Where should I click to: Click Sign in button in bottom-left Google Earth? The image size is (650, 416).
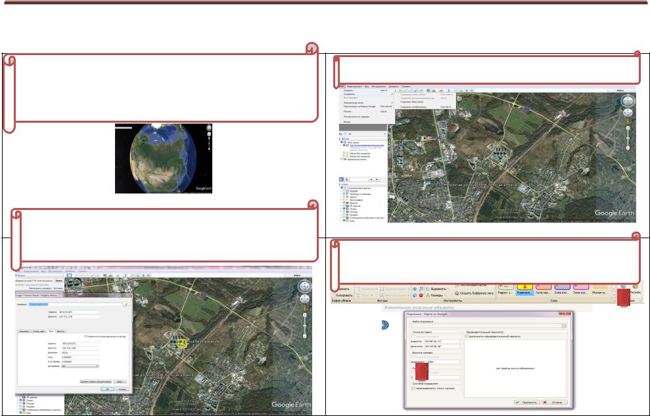(297, 275)
